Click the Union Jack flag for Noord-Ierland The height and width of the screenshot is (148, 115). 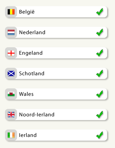(11, 115)
